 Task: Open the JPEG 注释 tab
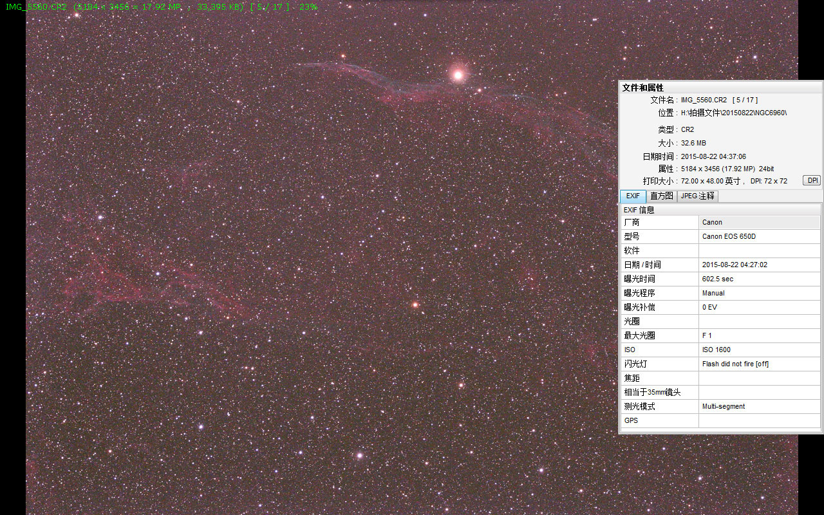tap(697, 196)
